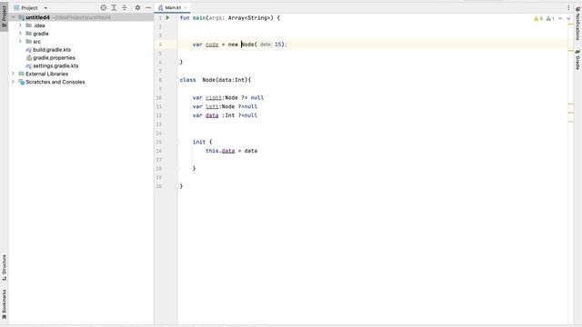Expand the .idea folder

20,25
